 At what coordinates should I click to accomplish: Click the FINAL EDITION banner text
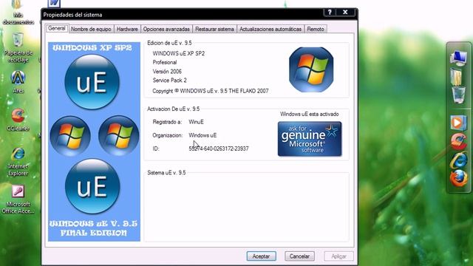click(x=94, y=233)
